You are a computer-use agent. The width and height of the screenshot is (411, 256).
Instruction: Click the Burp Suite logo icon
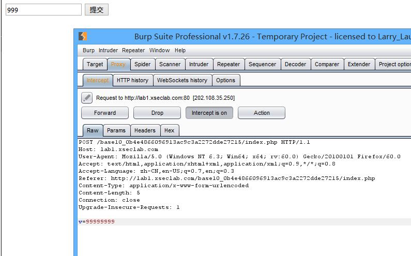(x=83, y=36)
